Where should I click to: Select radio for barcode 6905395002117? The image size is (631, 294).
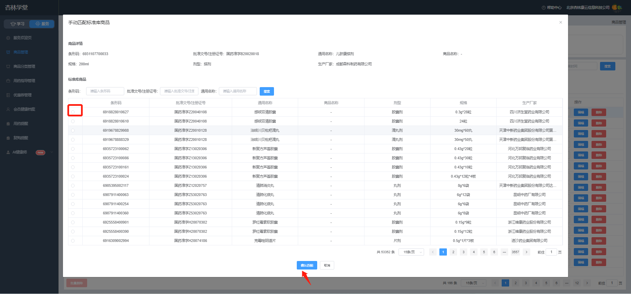(73, 185)
